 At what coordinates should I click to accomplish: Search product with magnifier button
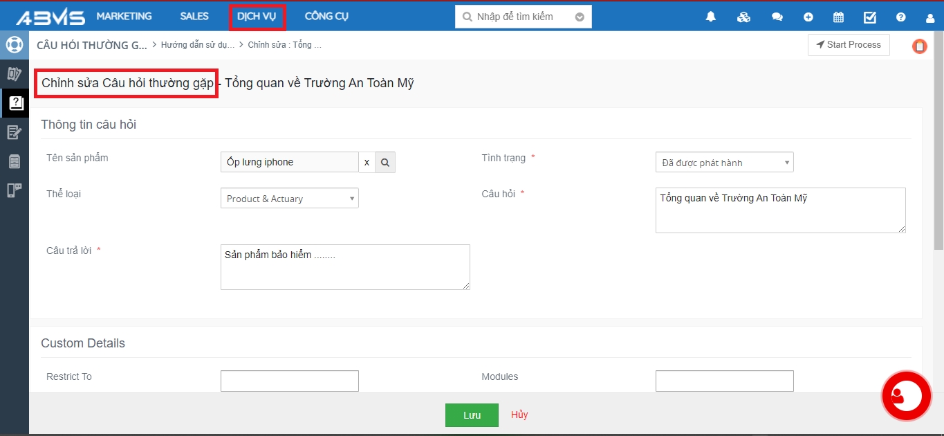click(385, 162)
